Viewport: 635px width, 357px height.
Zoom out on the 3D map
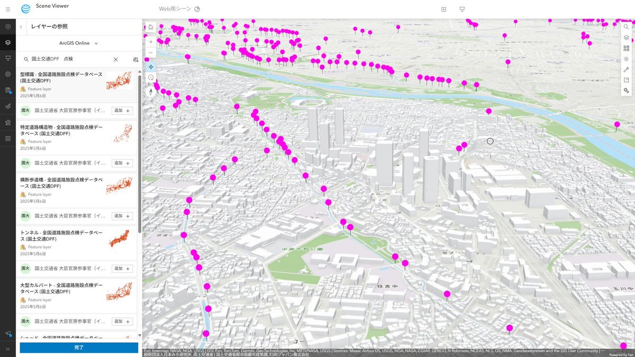point(151,52)
